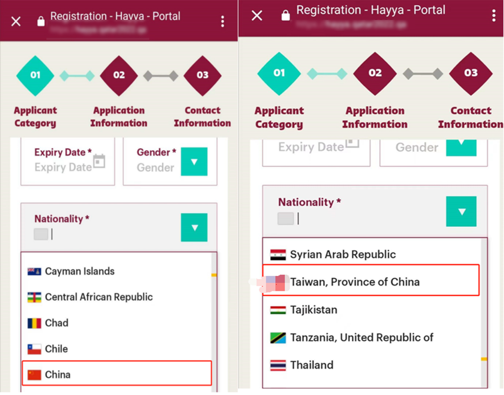Select Taiwan, Province of China option
Viewport: 504px width, 395px height.
355,282
